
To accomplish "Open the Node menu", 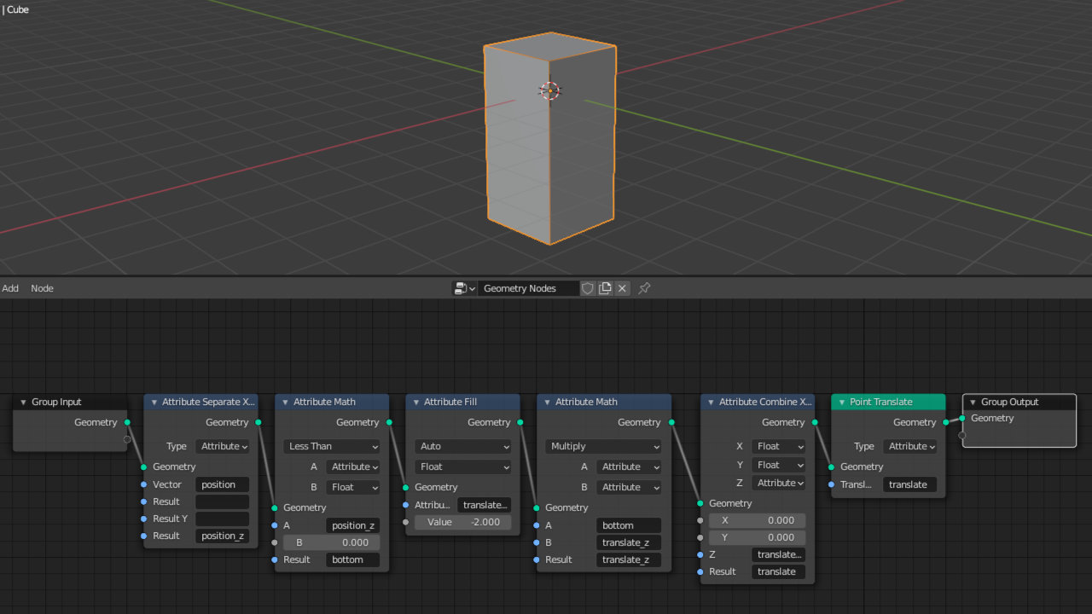I will tap(42, 288).
